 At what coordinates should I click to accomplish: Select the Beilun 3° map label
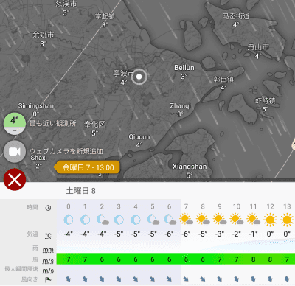coord(184,71)
